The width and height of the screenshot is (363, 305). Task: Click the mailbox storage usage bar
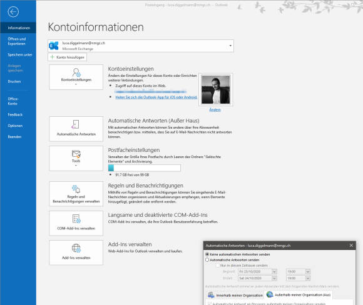144,168
